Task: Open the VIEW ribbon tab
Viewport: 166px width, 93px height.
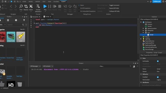Action: tap(50, 2)
